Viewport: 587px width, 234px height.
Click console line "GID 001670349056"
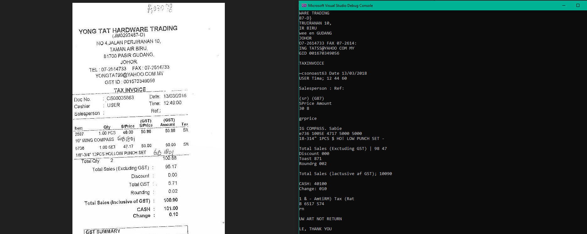(319, 53)
